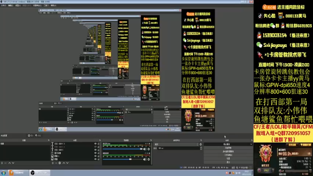313x176 pixels.
Task: Enable Studio Mode
Action: pyautogui.click(x=228, y=155)
